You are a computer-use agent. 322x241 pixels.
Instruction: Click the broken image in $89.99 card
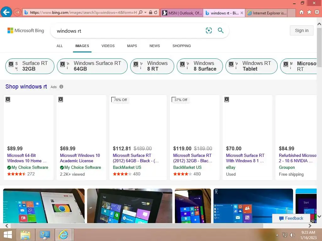pyautogui.click(x=8, y=99)
